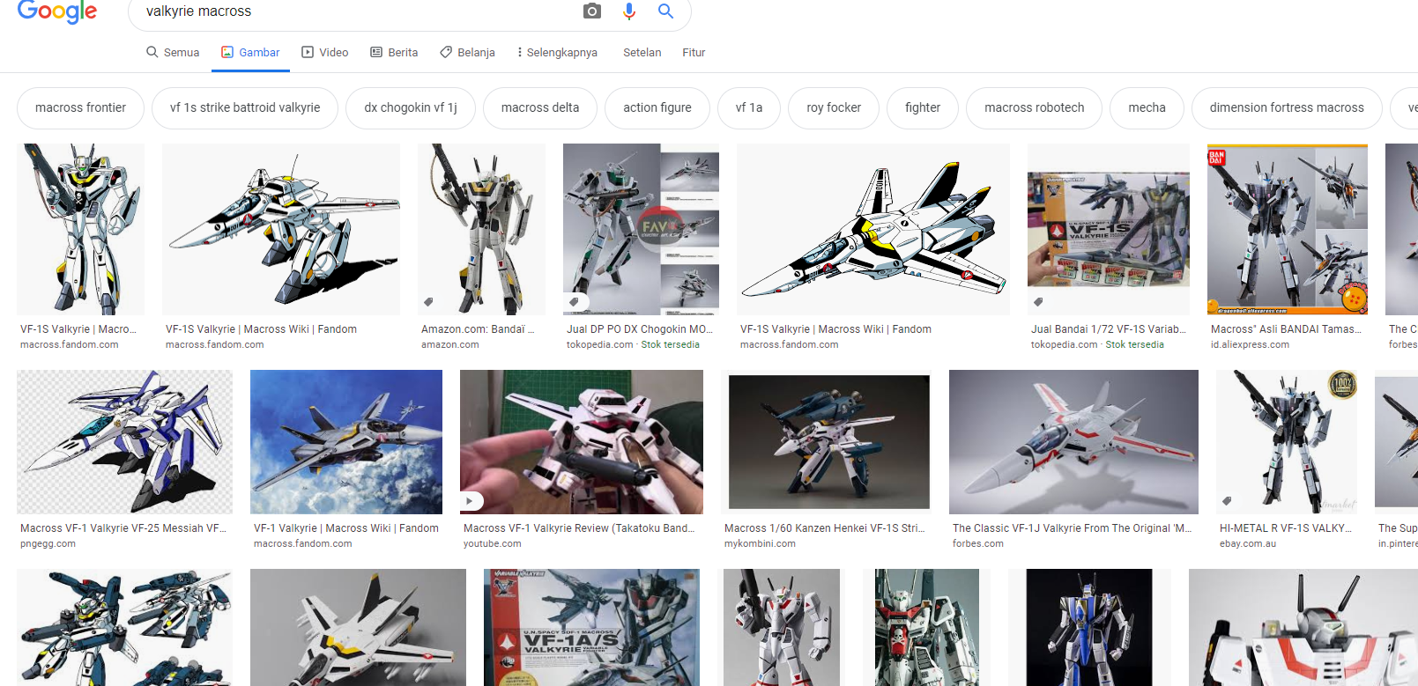Open VF-1S gerwalk mode thumbnail
This screenshot has width=1418, height=686.
281,229
